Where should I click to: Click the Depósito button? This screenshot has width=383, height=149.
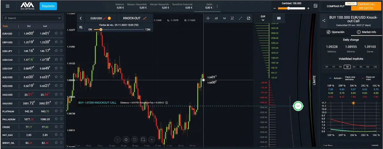48,6
